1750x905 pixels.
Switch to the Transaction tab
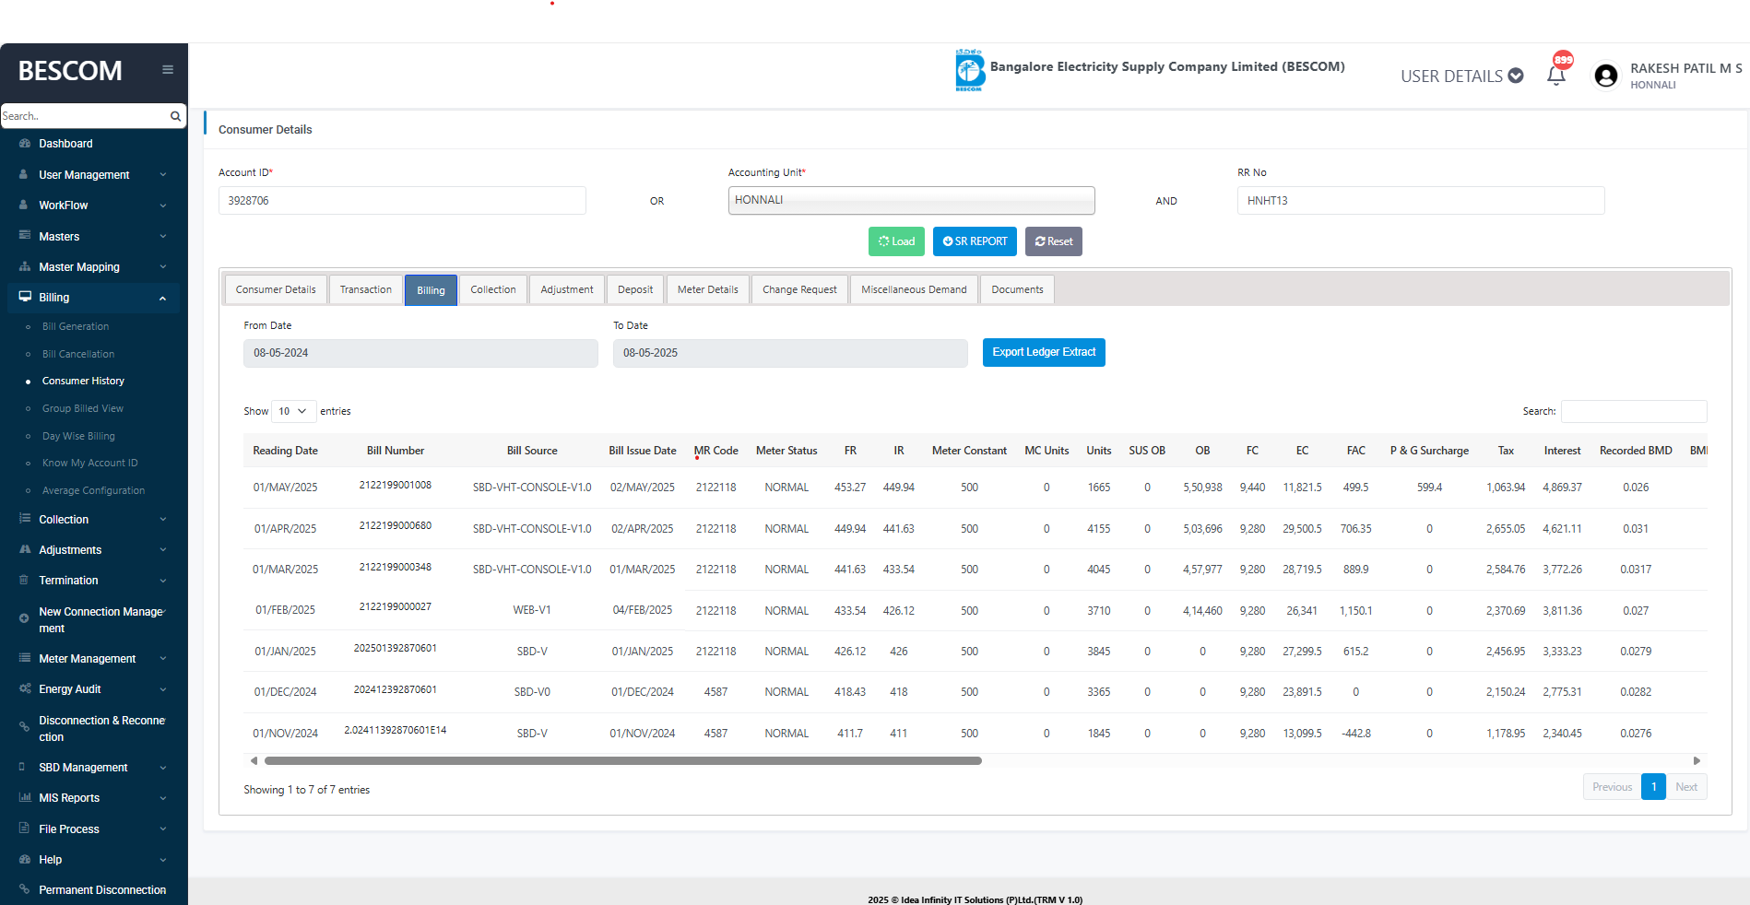coord(365,289)
